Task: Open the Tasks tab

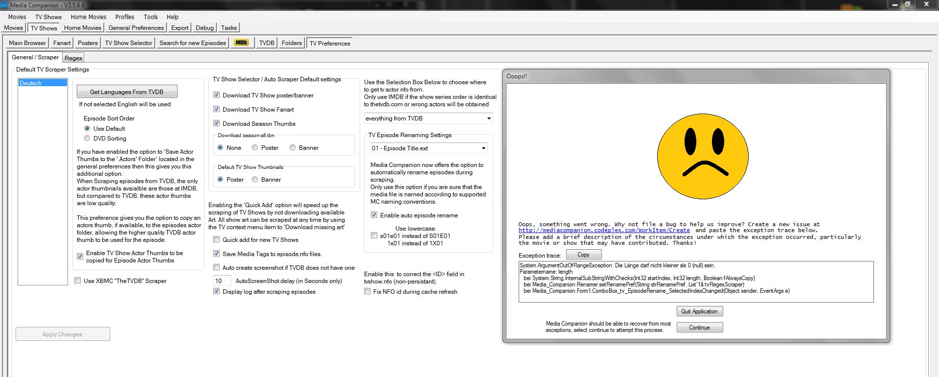Action: tap(229, 28)
